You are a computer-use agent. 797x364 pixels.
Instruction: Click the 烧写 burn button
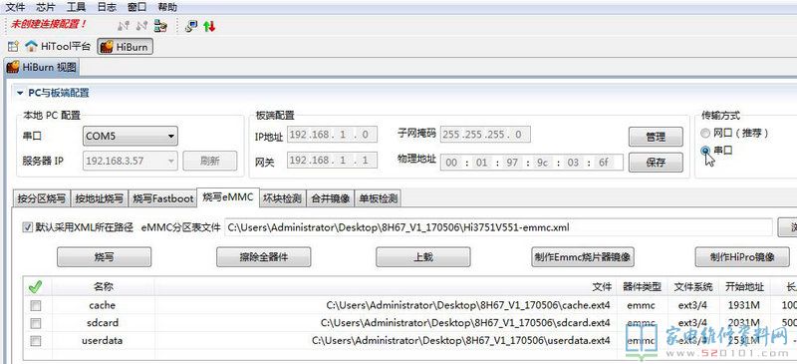point(105,257)
